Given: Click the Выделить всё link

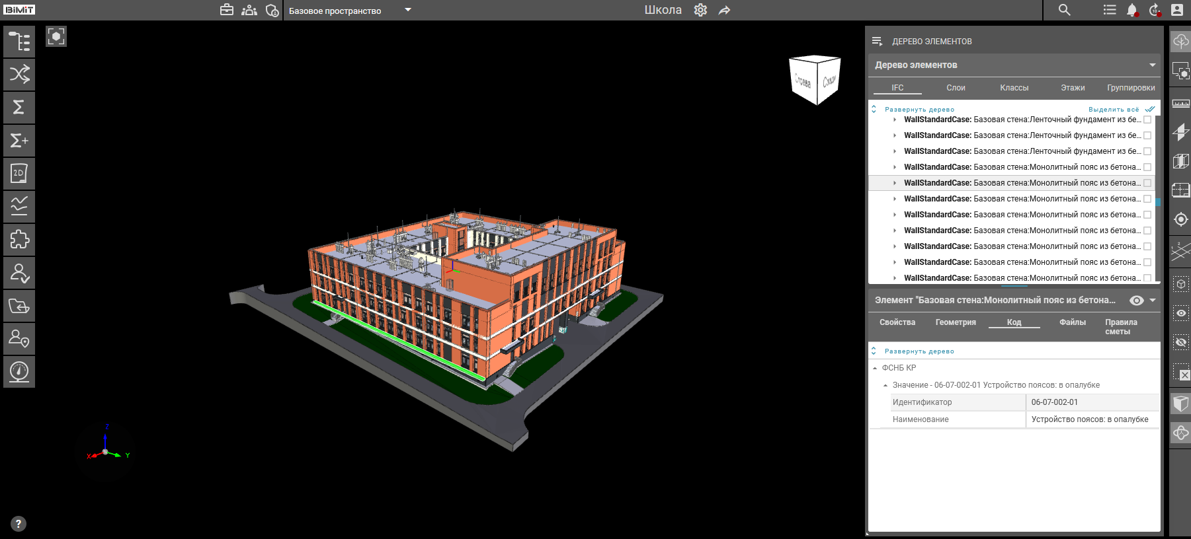Looking at the screenshot, I should coord(1114,110).
